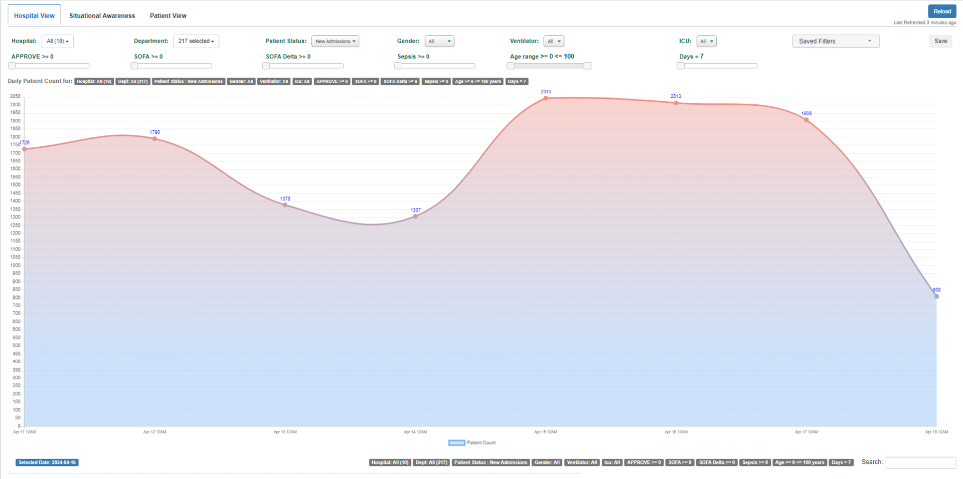Click the top Ventilator: All filter tag
This screenshot has height=479, width=963.
[x=274, y=81]
